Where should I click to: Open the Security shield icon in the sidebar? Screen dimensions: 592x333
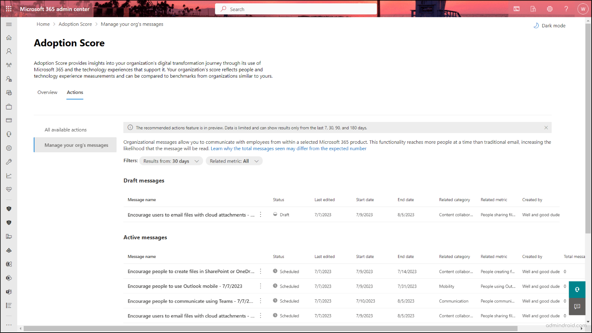(9, 208)
